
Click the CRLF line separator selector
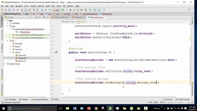point(156,102)
